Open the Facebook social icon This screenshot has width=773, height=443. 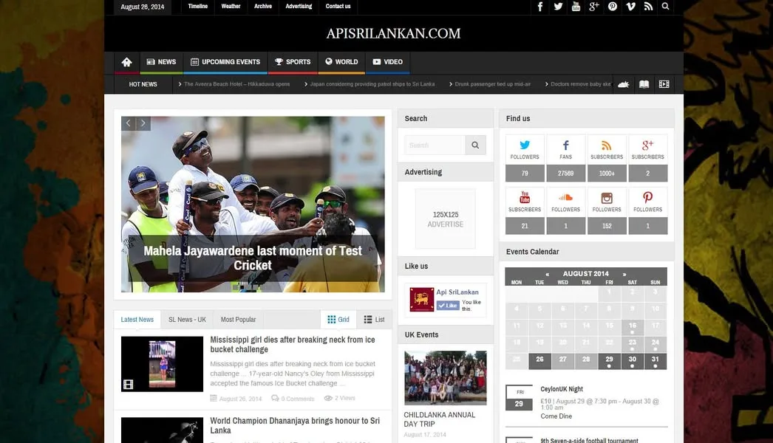click(539, 7)
